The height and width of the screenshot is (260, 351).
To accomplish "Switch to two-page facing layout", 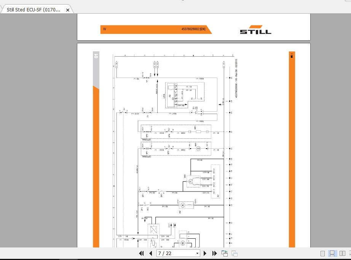I will [342, 253].
